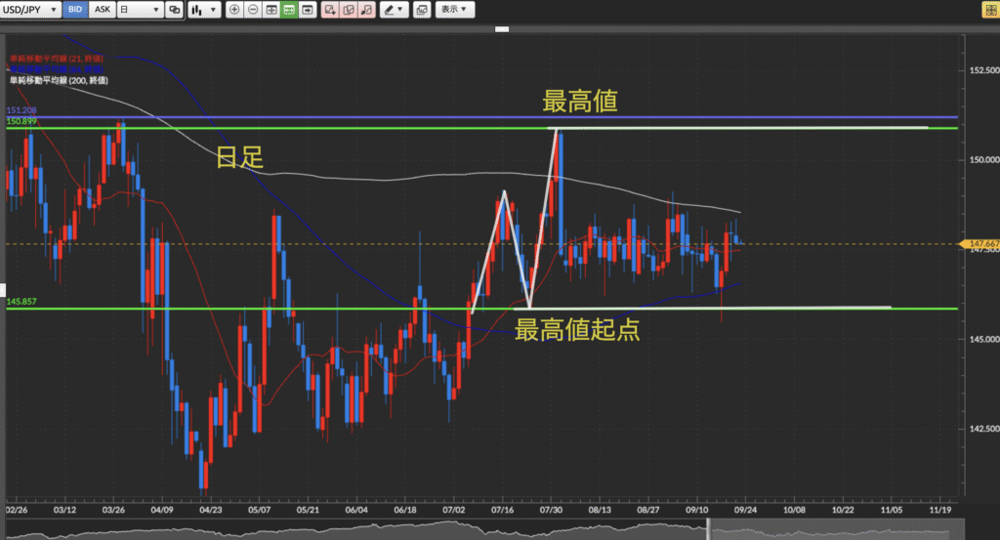1000x540 pixels.
Task: Click the zoom out magnifier icon
Action: (x=253, y=10)
